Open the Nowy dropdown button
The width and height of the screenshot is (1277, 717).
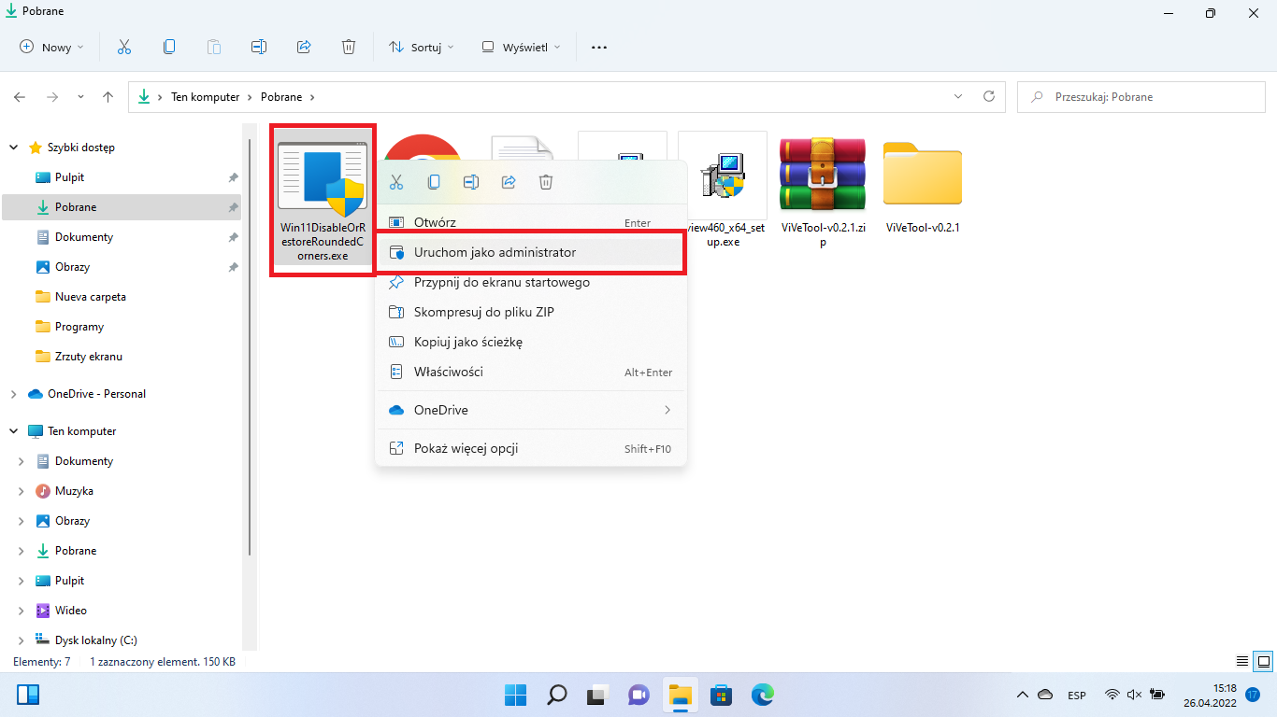tap(51, 47)
